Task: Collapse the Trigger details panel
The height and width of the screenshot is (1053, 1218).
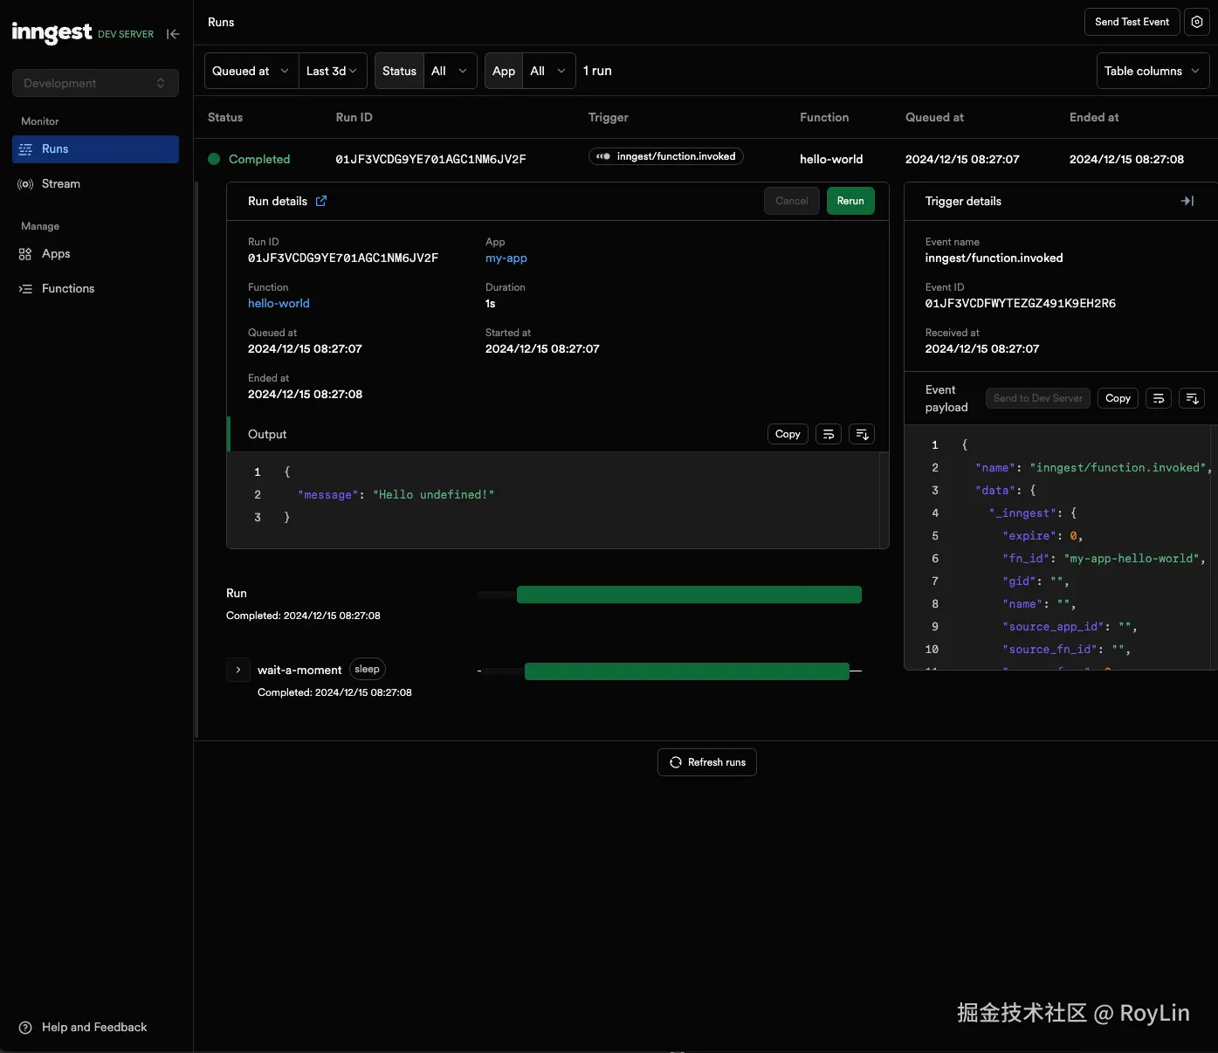Action: [1187, 201]
